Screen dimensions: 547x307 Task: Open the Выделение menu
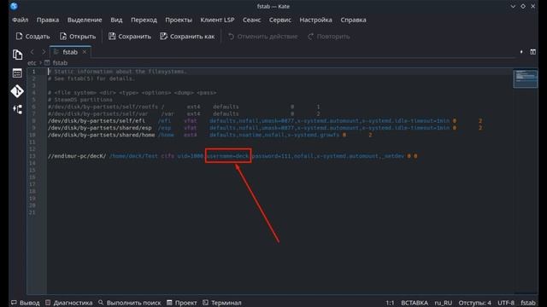85,20
